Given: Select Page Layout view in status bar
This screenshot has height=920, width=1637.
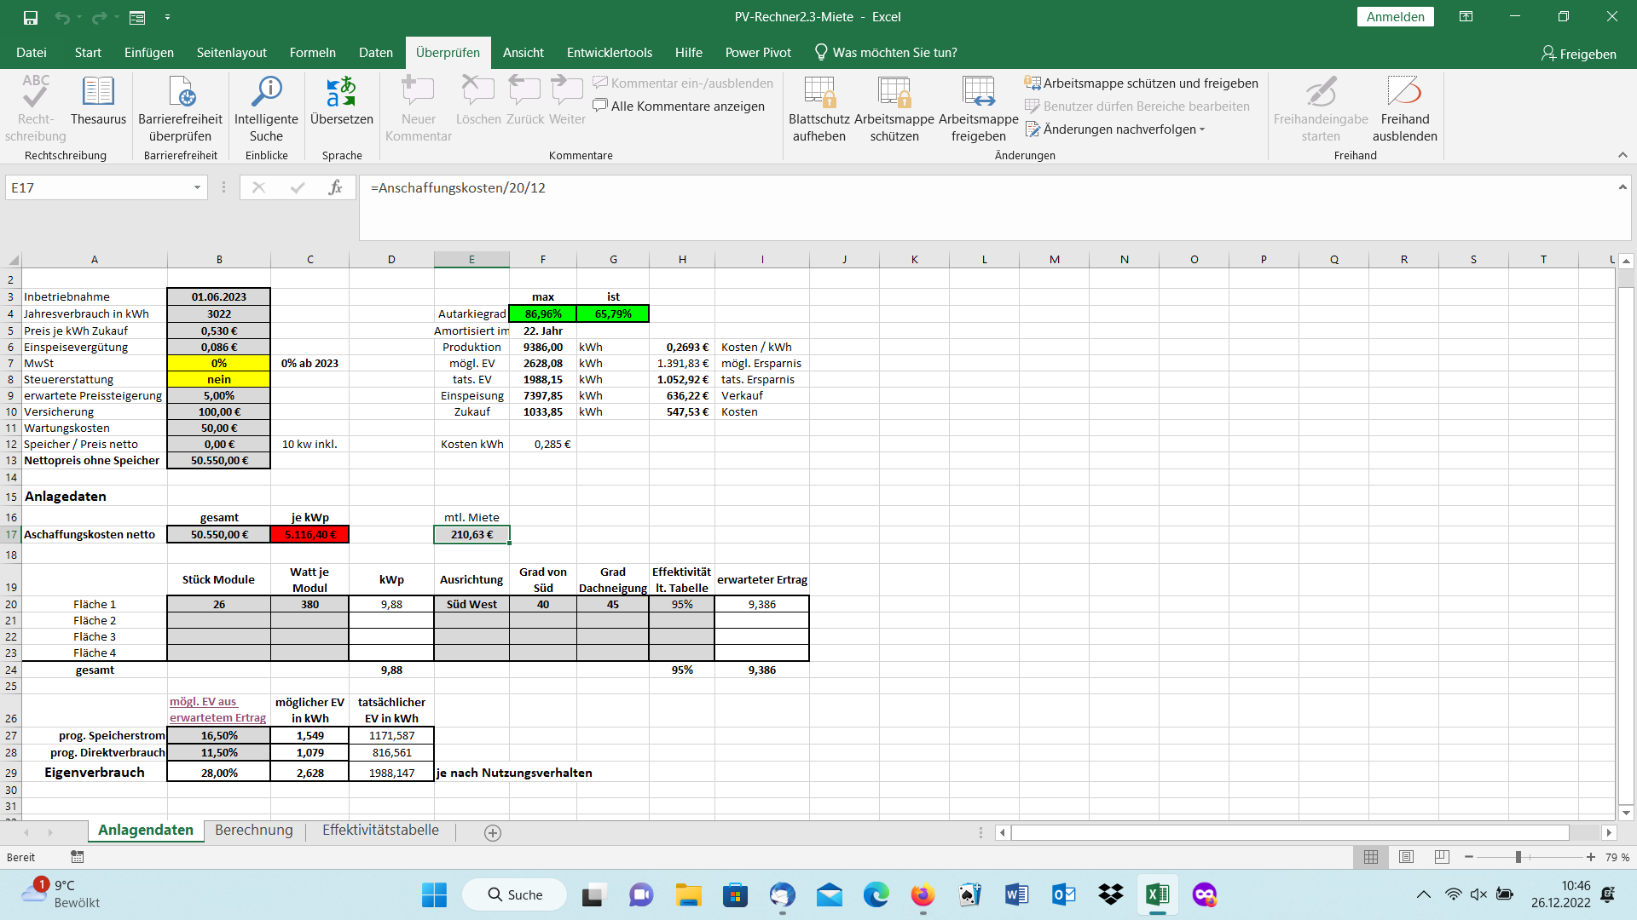Looking at the screenshot, I should click(1407, 857).
